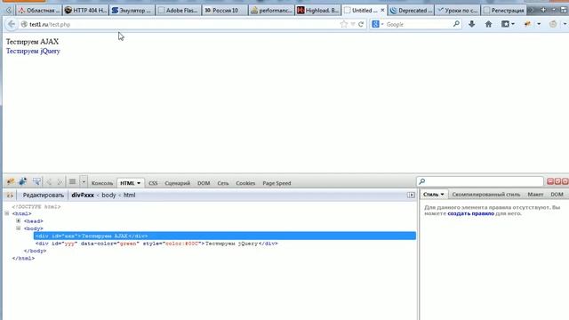Click the Тестируем jQuery text on page
569x320 pixels.
coord(33,52)
